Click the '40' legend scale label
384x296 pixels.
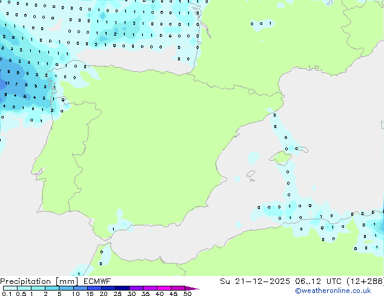click(159, 294)
